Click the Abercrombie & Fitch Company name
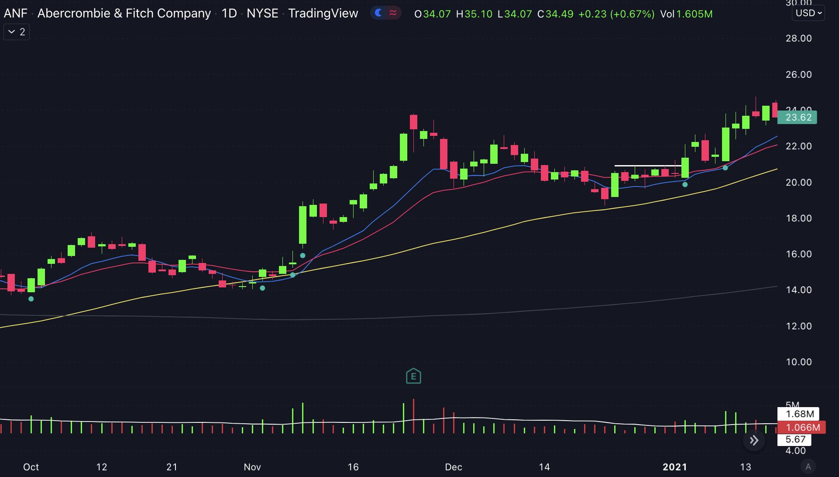This screenshot has height=477, width=839. pyautogui.click(x=124, y=13)
